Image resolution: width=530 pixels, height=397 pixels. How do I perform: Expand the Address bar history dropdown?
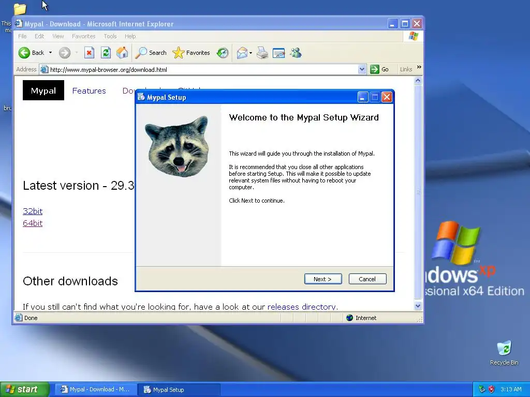(362, 70)
